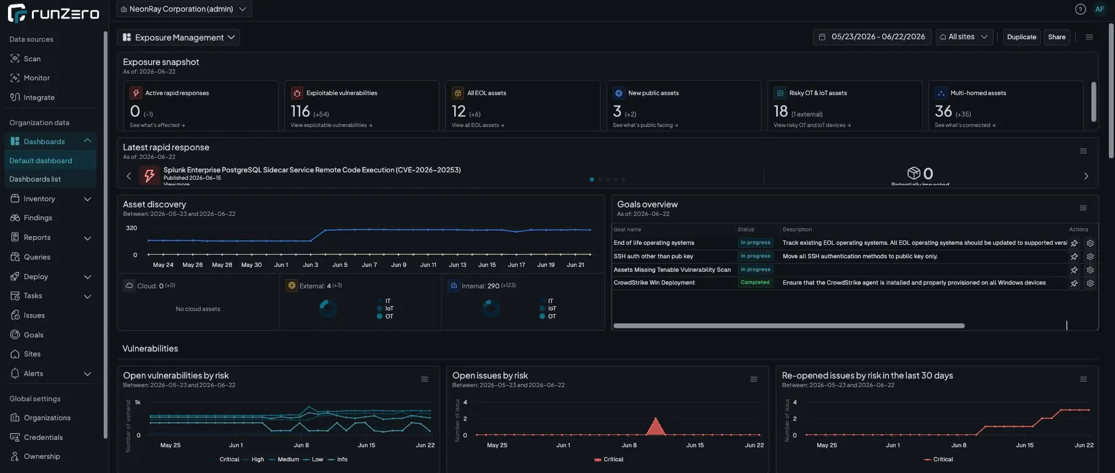Screen dimensions: 1115x473
Task: Click the Goals overview horizontal scrollbar
Action: tap(789, 326)
